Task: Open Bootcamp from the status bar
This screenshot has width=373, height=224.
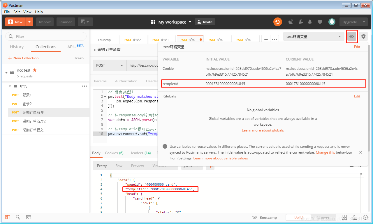Action: 265,217
